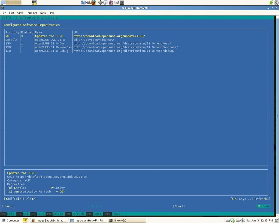Click the Enabled column header
This screenshot has width=279, height=223.
coord(27,32)
